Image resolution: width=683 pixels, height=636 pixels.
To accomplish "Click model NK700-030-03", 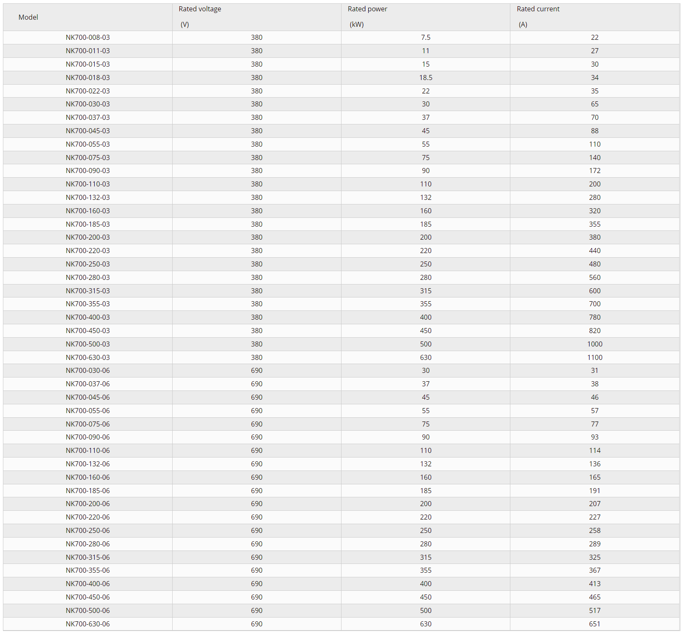I will click(x=88, y=104).
